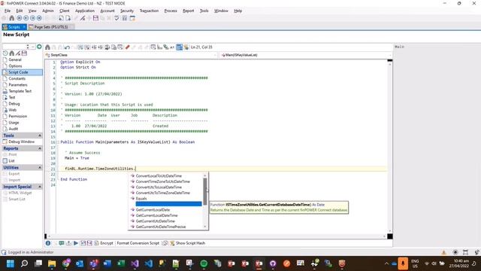Open the Main method dropdown
The image size is (481, 271).
(306, 55)
